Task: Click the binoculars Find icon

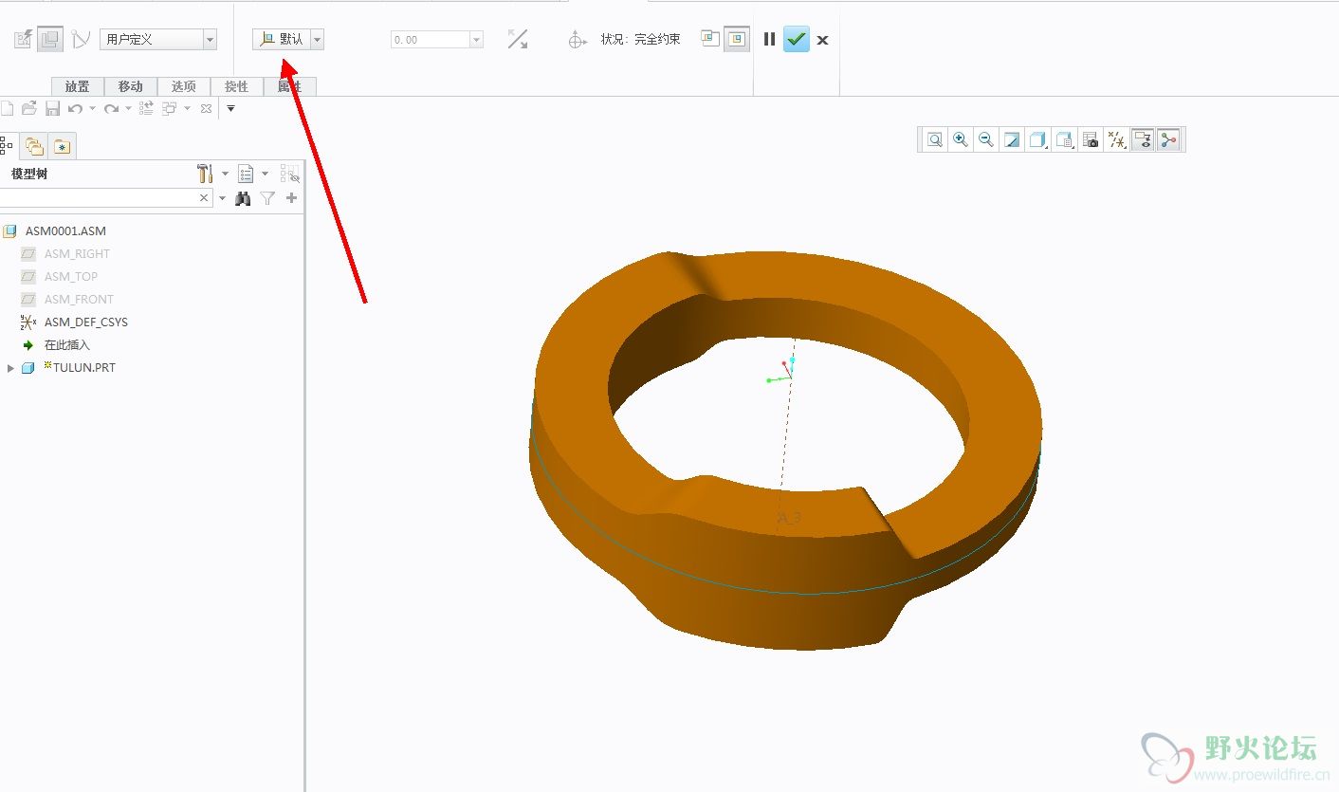Action: tap(244, 198)
